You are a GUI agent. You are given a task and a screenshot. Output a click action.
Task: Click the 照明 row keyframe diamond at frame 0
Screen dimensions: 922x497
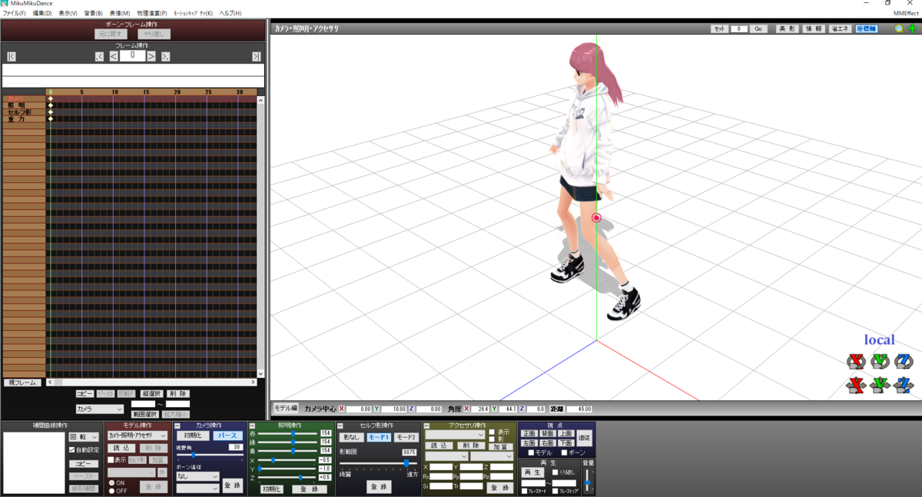coord(51,105)
